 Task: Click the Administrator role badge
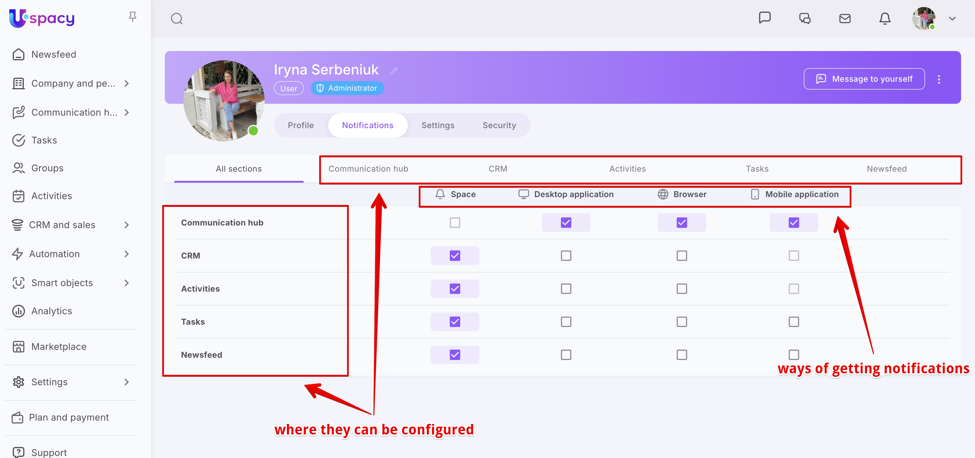point(347,88)
